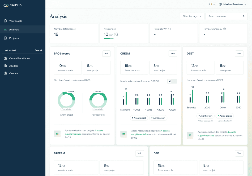Expand the Maxime Beneteau user menu chevron
The image size is (252, 176).
(x=245, y=4)
